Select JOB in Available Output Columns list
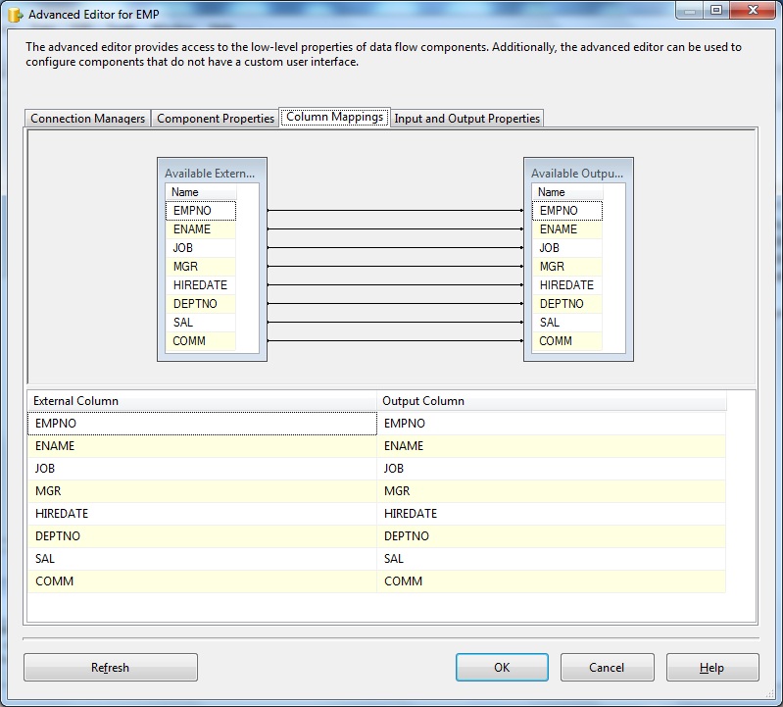783x707 pixels. coord(567,248)
